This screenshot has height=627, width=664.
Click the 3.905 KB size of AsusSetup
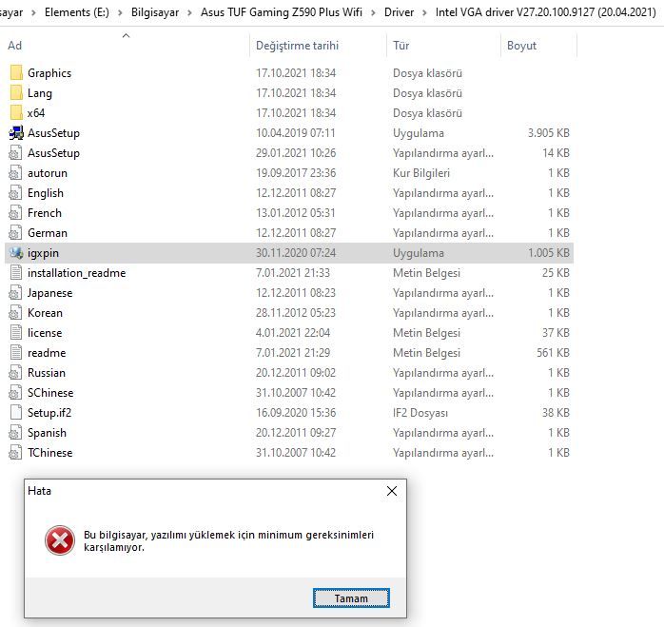pyautogui.click(x=548, y=133)
